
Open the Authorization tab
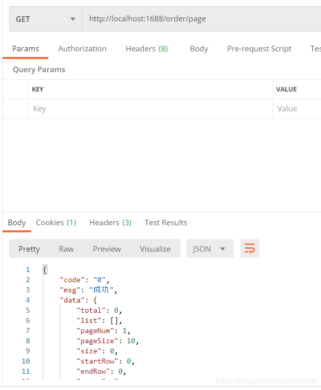click(x=82, y=49)
